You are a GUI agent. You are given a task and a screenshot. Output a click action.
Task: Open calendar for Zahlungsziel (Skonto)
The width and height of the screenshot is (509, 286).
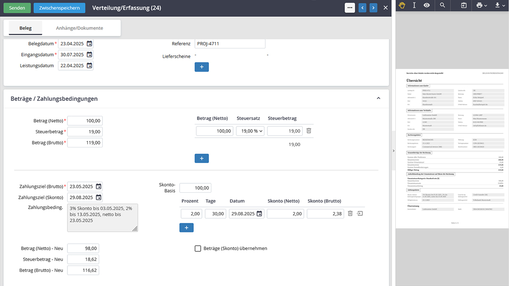coord(98,197)
